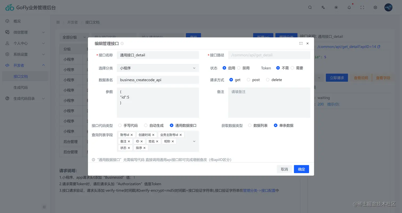Remove the 状态 tag from query fields
The width and height of the screenshot is (402, 213).
coord(129,148)
